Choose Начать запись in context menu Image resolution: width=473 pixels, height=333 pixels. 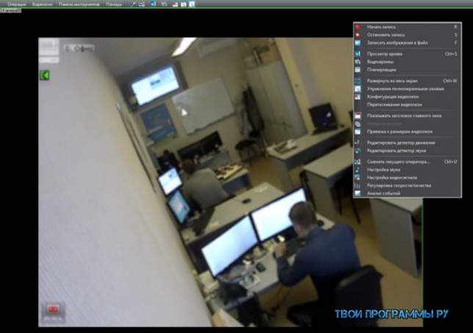[x=407, y=27]
